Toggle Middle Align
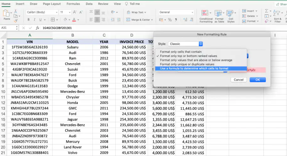The width and height of the screenshot is (287, 156). tap(97, 12)
